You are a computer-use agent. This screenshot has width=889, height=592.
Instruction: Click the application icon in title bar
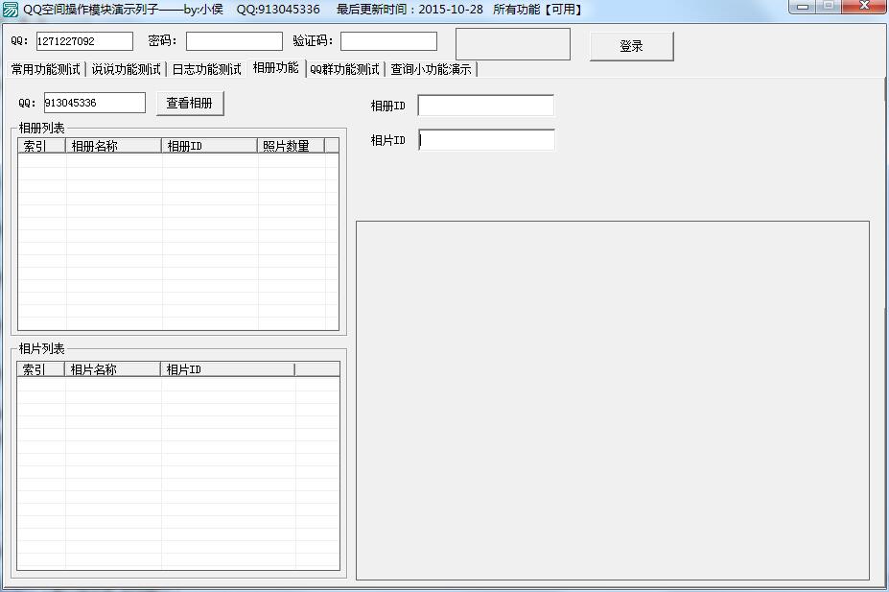(x=11, y=10)
